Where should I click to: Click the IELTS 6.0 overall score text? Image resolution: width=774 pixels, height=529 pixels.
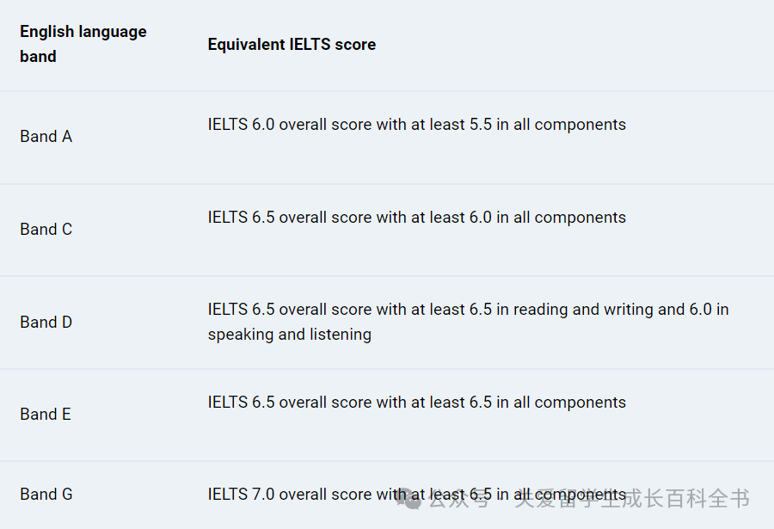coord(289,125)
